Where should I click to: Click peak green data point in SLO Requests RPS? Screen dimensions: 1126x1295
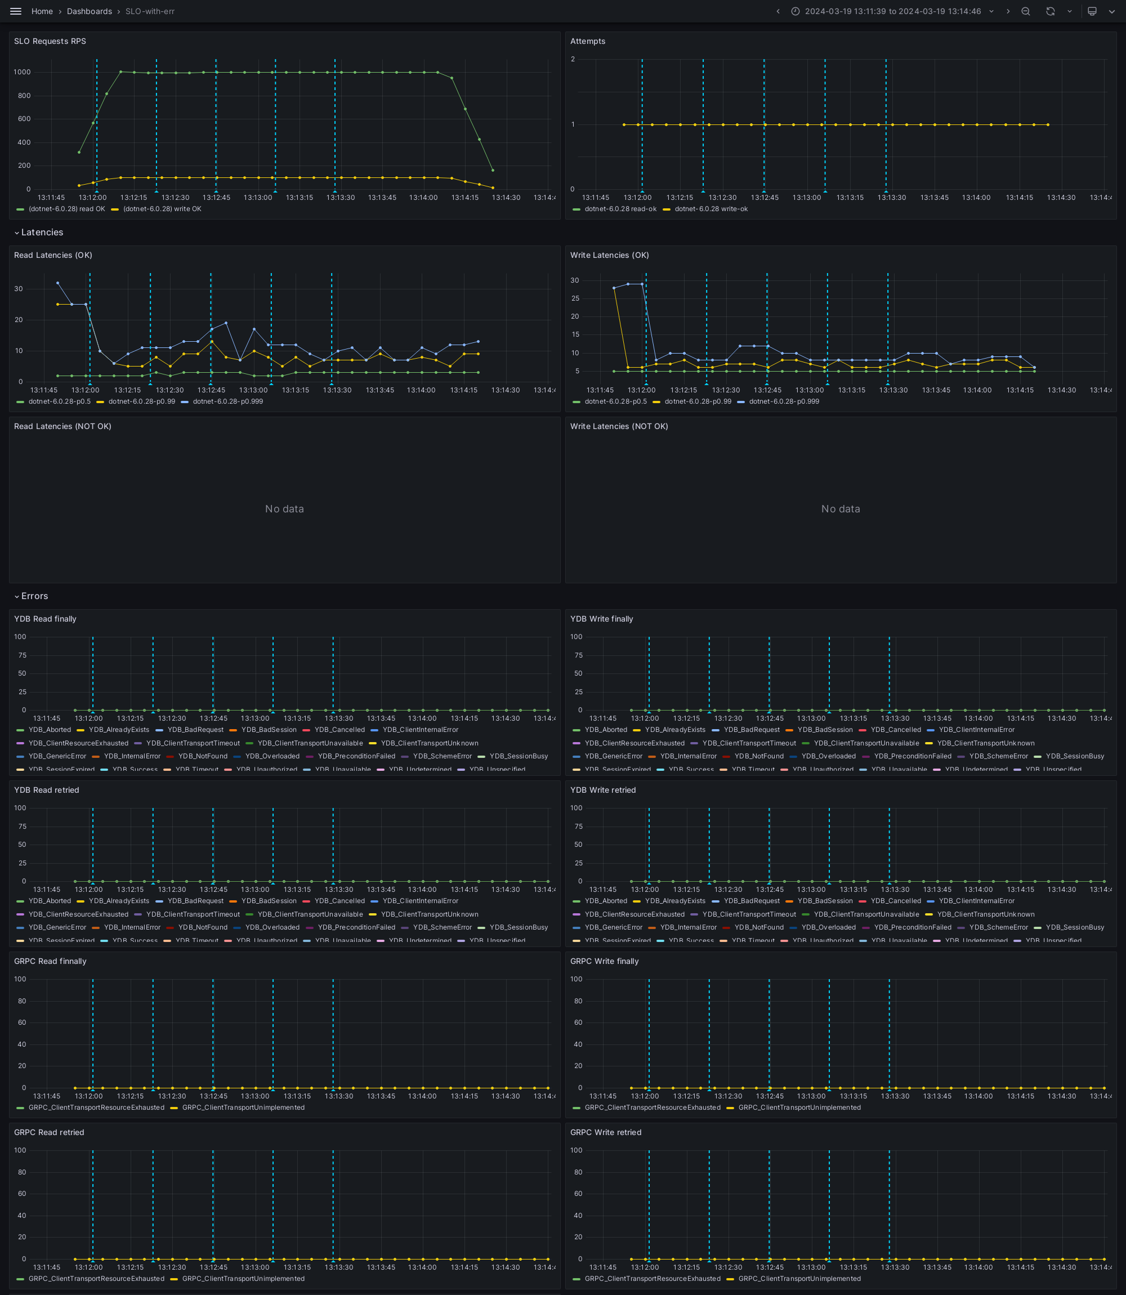tap(120, 72)
